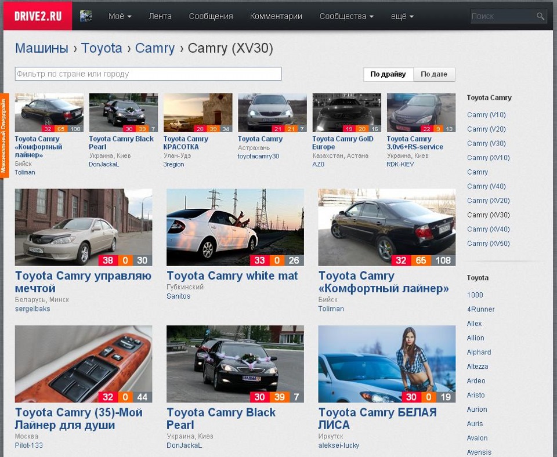The width and height of the screenshot is (557, 457).
Task: Open user profile AZ0
Action: tap(319, 164)
